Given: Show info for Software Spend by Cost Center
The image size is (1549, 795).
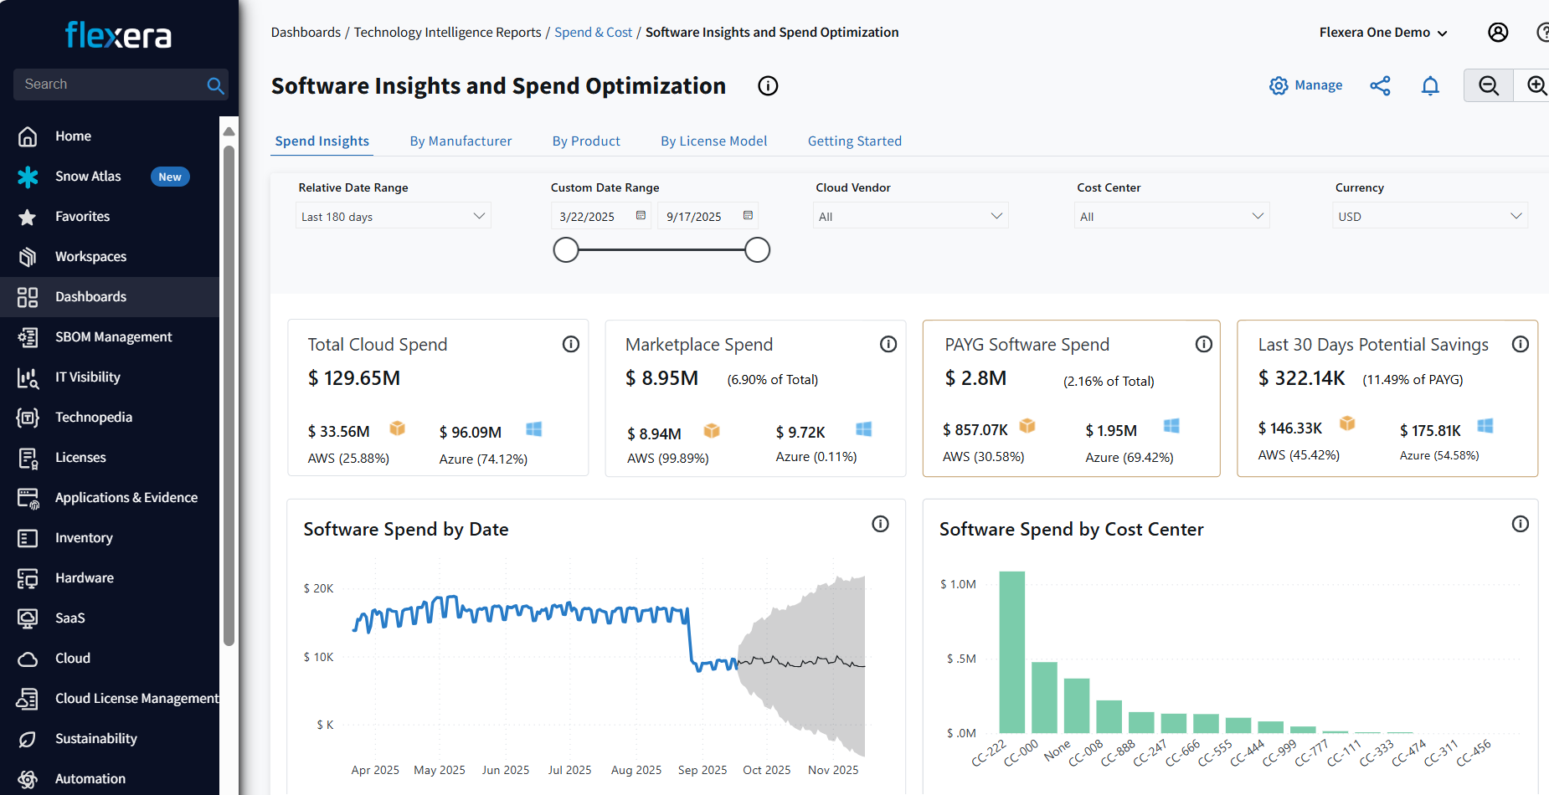Looking at the screenshot, I should pyautogui.click(x=1521, y=524).
